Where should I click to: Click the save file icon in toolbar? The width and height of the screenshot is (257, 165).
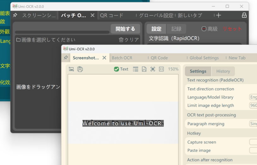tap(144, 69)
